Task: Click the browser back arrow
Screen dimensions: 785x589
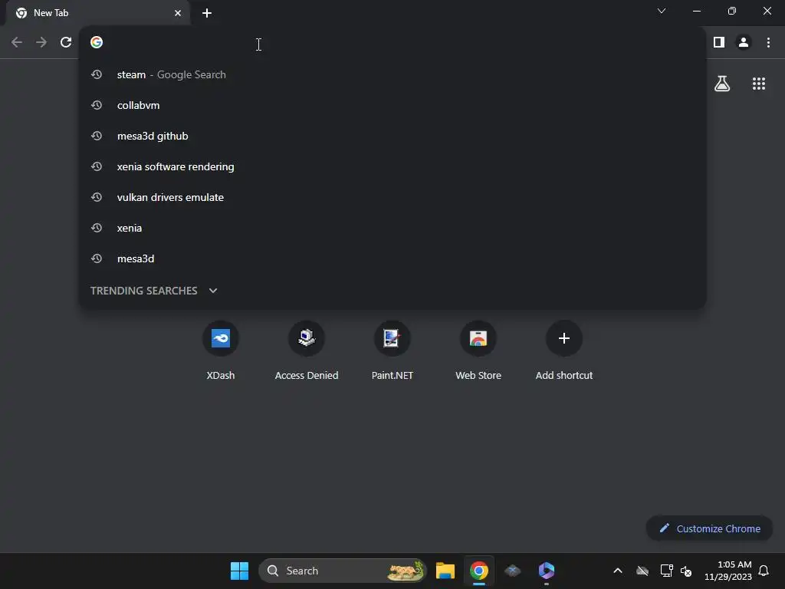Action: tap(17, 43)
